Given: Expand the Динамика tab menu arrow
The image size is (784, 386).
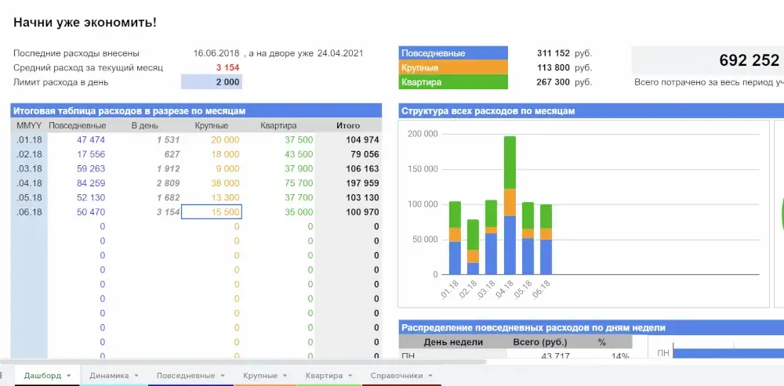Looking at the screenshot, I should click(x=136, y=376).
